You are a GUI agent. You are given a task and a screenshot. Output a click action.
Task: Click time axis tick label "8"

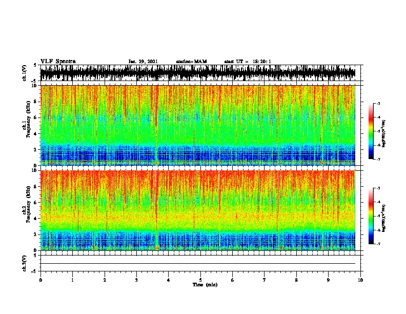pyautogui.click(x=296, y=280)
